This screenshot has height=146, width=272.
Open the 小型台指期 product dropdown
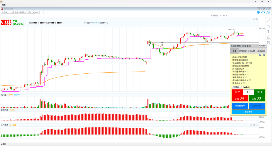[x=20, y=12]
